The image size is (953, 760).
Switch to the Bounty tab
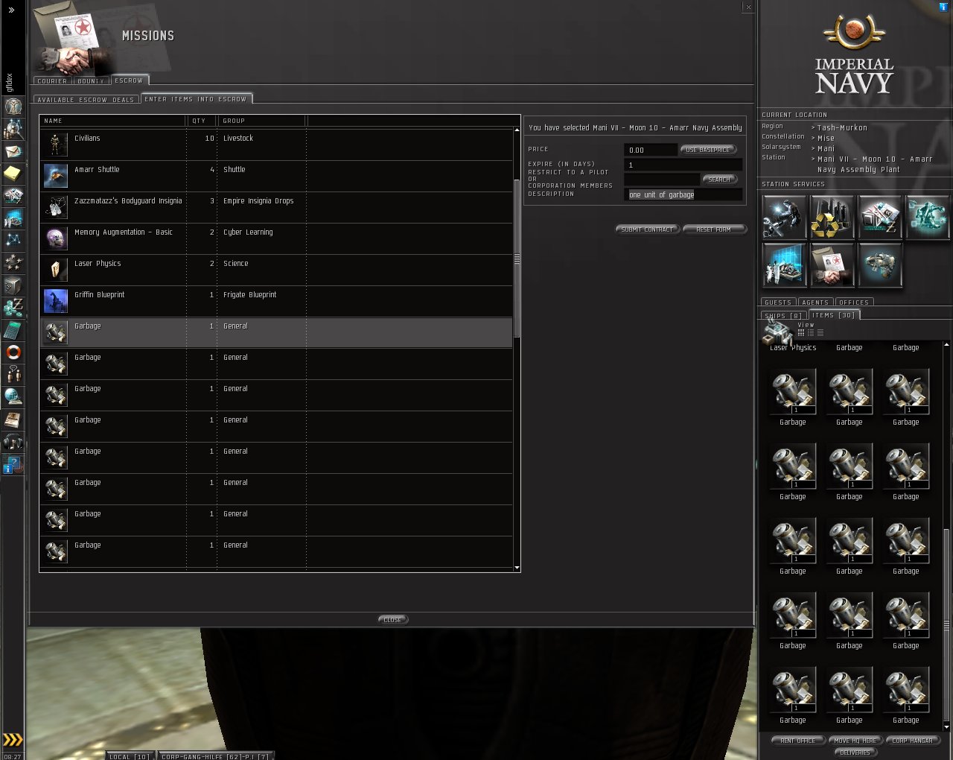click(91, 80)
